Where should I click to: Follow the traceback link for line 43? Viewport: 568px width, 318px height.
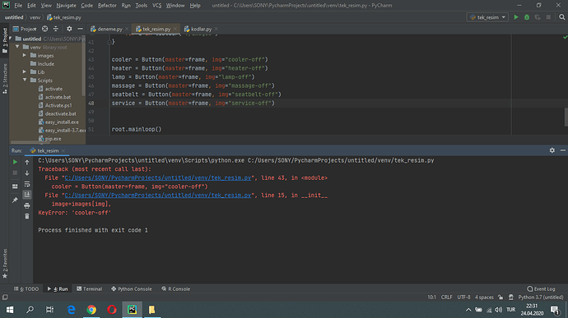(158, 177)
